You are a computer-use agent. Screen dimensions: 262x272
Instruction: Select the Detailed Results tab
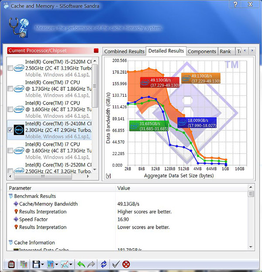click(166, 51)
